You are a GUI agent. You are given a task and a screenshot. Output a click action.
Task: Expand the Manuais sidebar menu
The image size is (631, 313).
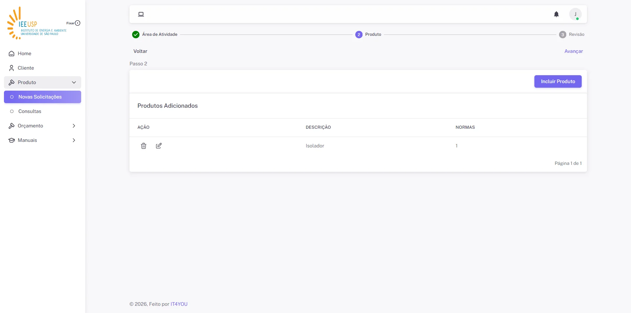tap(42, 140)
